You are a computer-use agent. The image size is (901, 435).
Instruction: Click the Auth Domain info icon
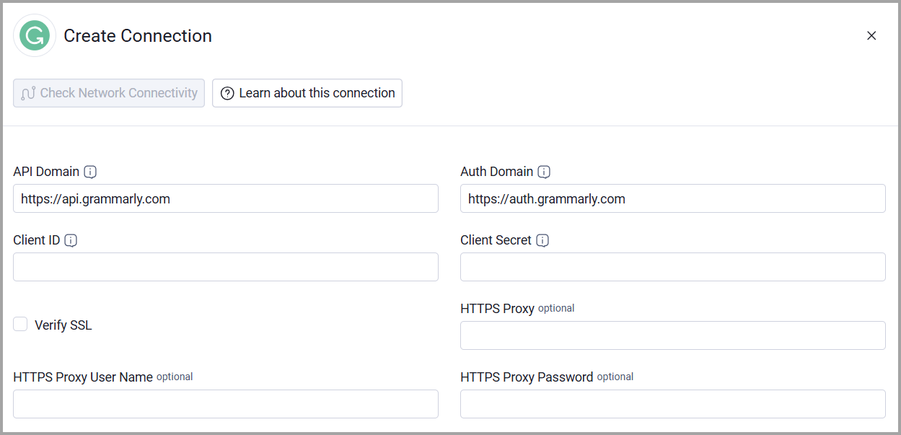(544, 172)
